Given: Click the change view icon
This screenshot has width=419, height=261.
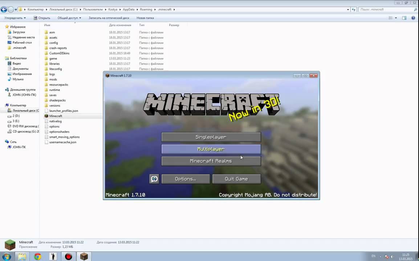Looking at the screenshot, I should pyautogui.click(x=390, y=18).
